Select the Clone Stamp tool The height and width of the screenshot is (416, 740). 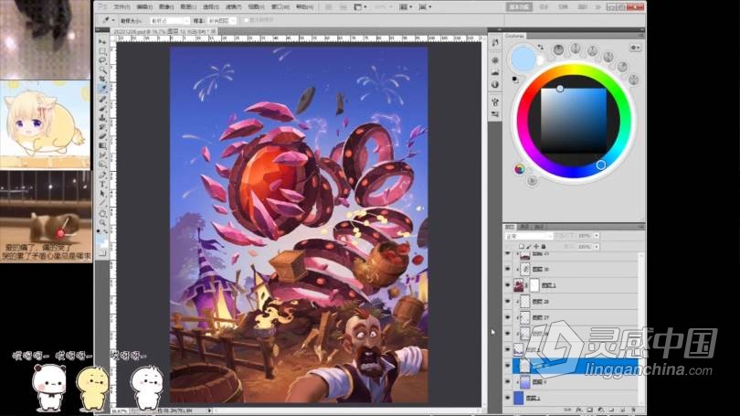[102, 118]
